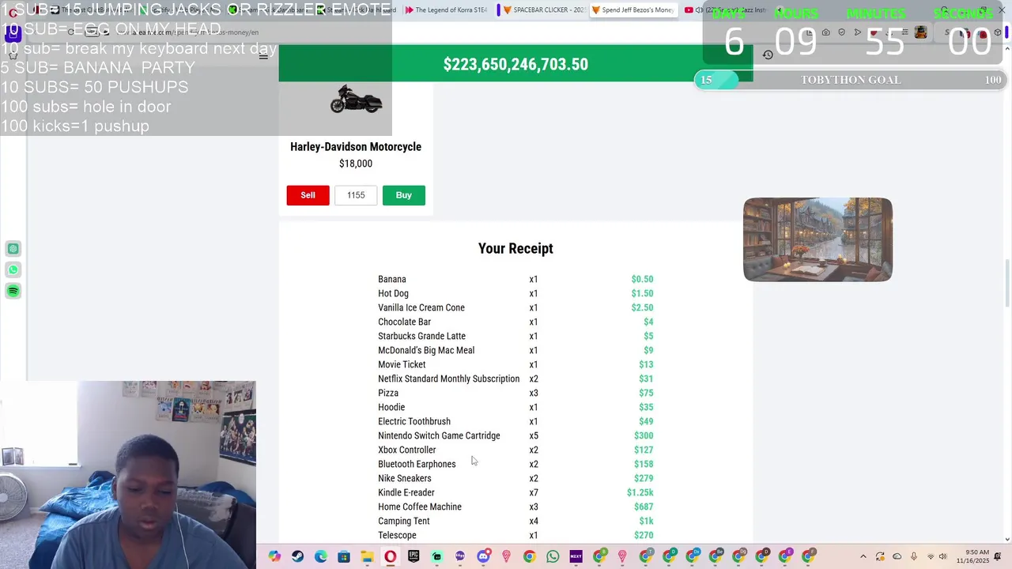This screenshot has height=569, width=1012.
Task: Click the history clock icon
Action: coord(768,55)
